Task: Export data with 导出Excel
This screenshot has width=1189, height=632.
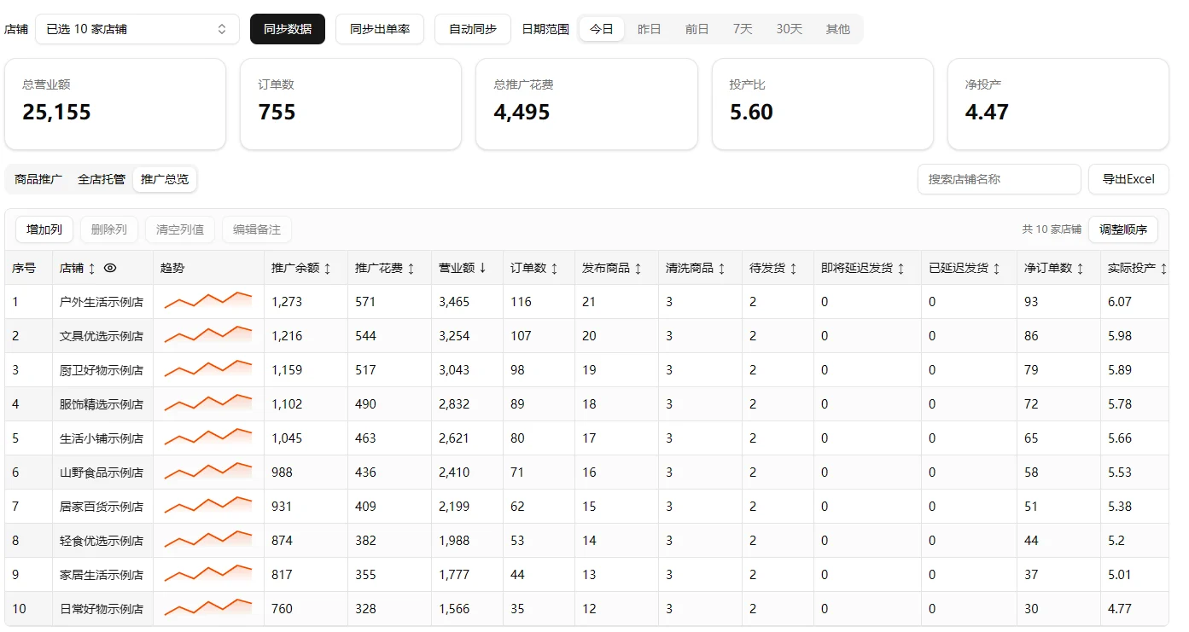Action: (x=1128, y=179)
